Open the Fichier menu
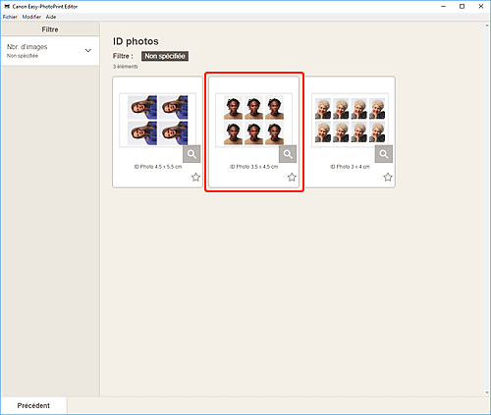491x415 pixels. point(10,17)
